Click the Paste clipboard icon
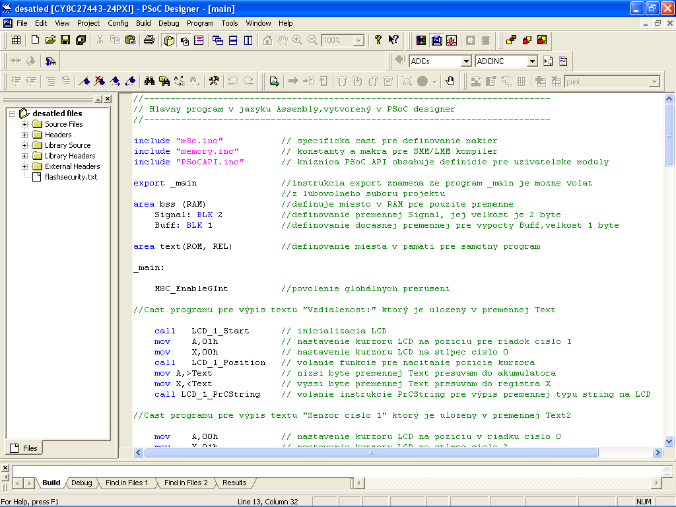This screenshot has width=676, height=507. click(x=130, y=40)
